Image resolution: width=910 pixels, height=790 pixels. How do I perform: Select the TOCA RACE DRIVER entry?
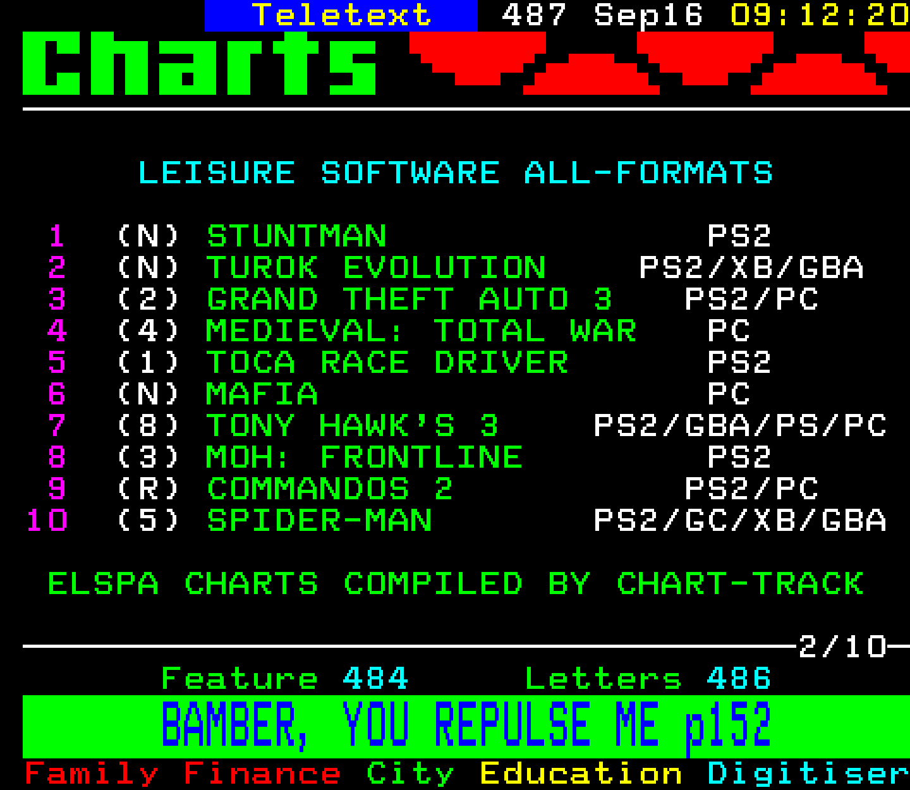[x=387, y=363]
